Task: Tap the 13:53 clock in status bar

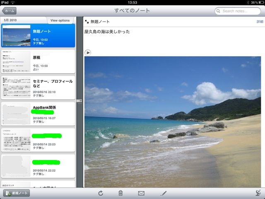Action: click(x=132, y=2)
